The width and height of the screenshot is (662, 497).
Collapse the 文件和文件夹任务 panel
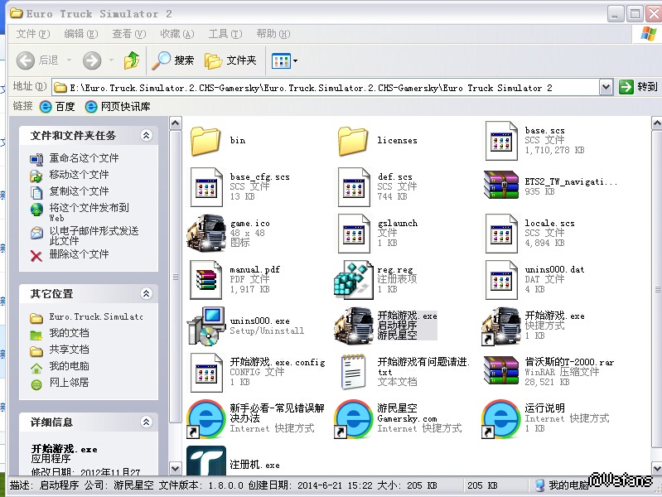click(x=146, y=136)
